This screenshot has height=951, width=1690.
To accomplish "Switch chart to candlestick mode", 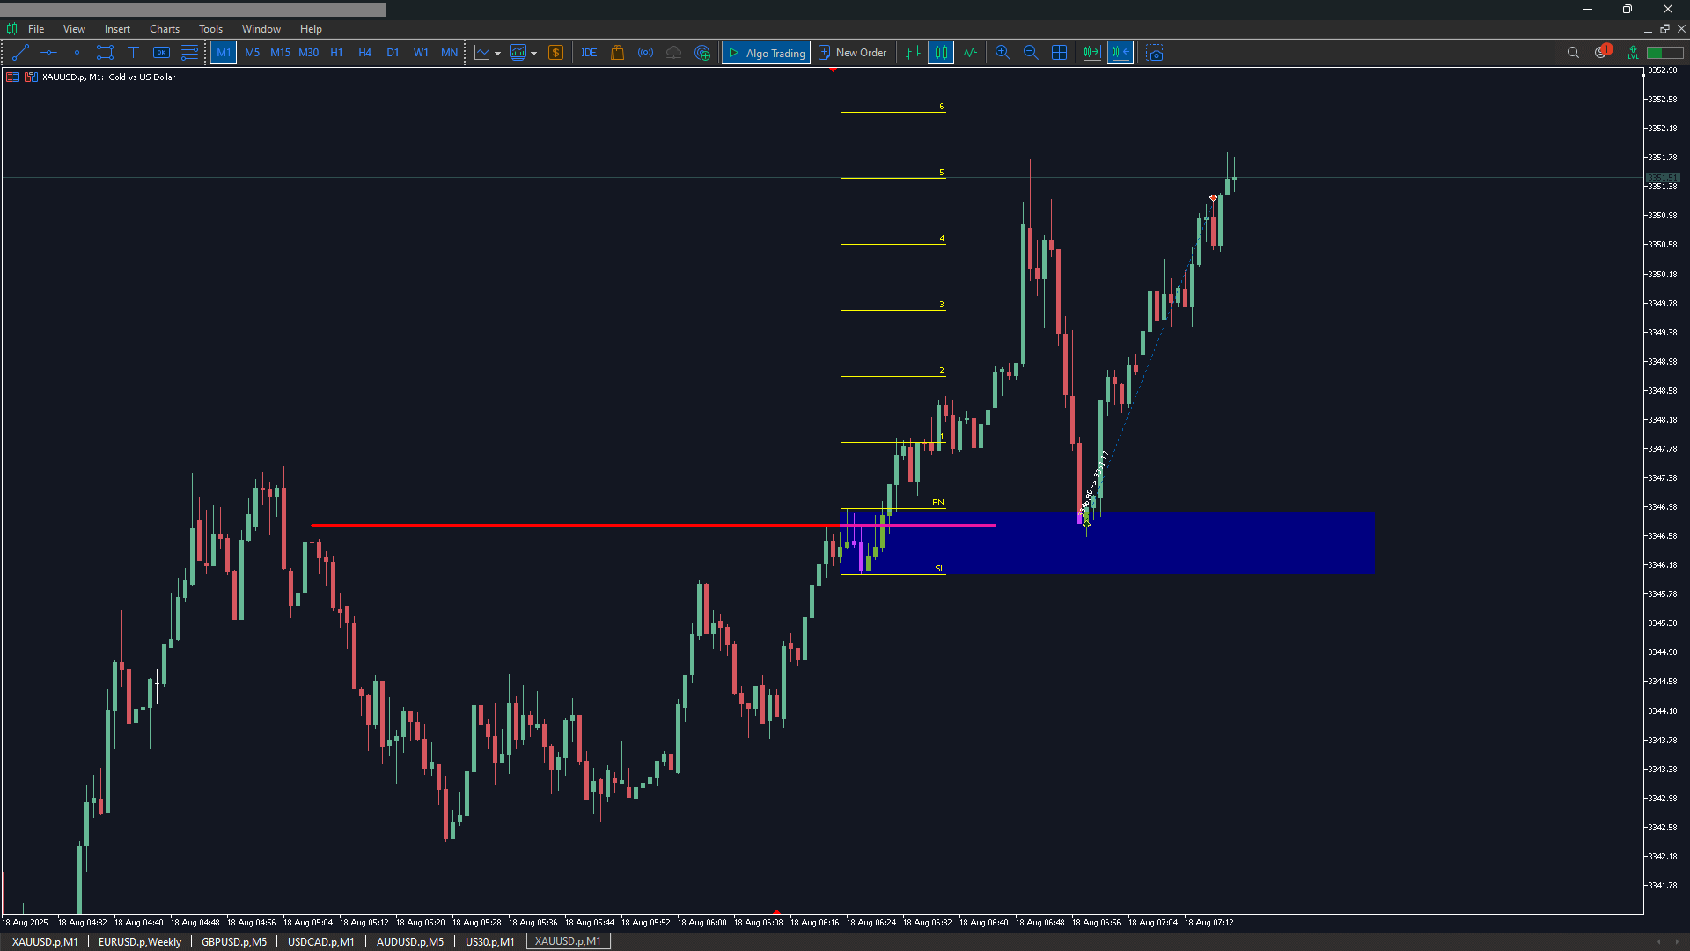I will click(941, 53).
